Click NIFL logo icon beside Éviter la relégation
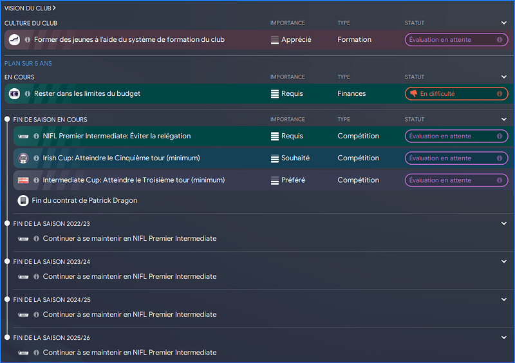The width and height of the screenshot is (515, 363). (23, 136)
